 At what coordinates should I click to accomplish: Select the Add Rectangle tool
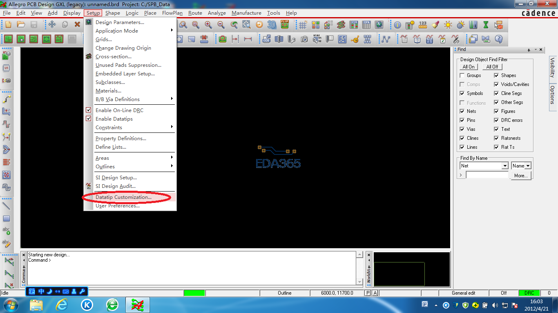7,218
